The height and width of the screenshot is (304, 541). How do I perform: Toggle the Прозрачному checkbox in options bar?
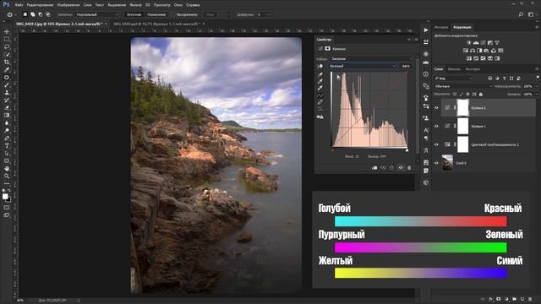pyautogui.click(x=173, y=15)
